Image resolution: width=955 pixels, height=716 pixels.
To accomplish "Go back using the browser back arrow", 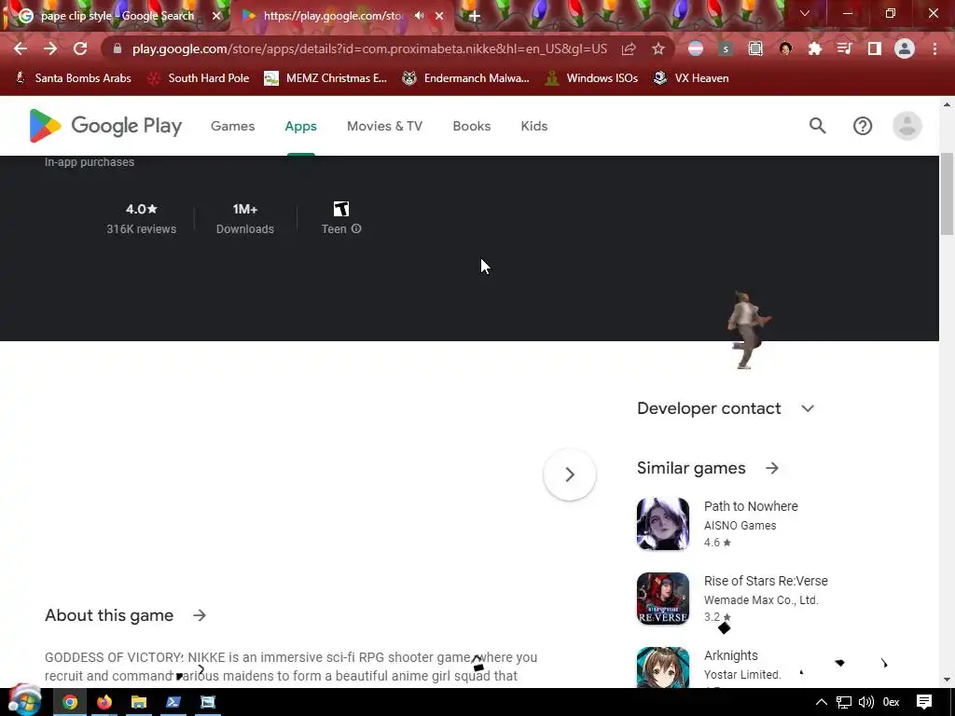I will (21, 48).
